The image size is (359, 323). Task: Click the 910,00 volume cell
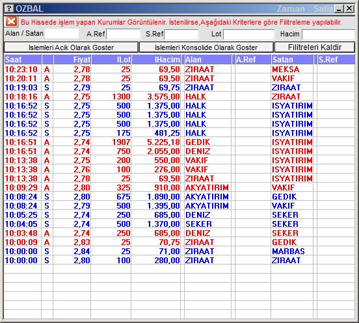coord(167,188)
